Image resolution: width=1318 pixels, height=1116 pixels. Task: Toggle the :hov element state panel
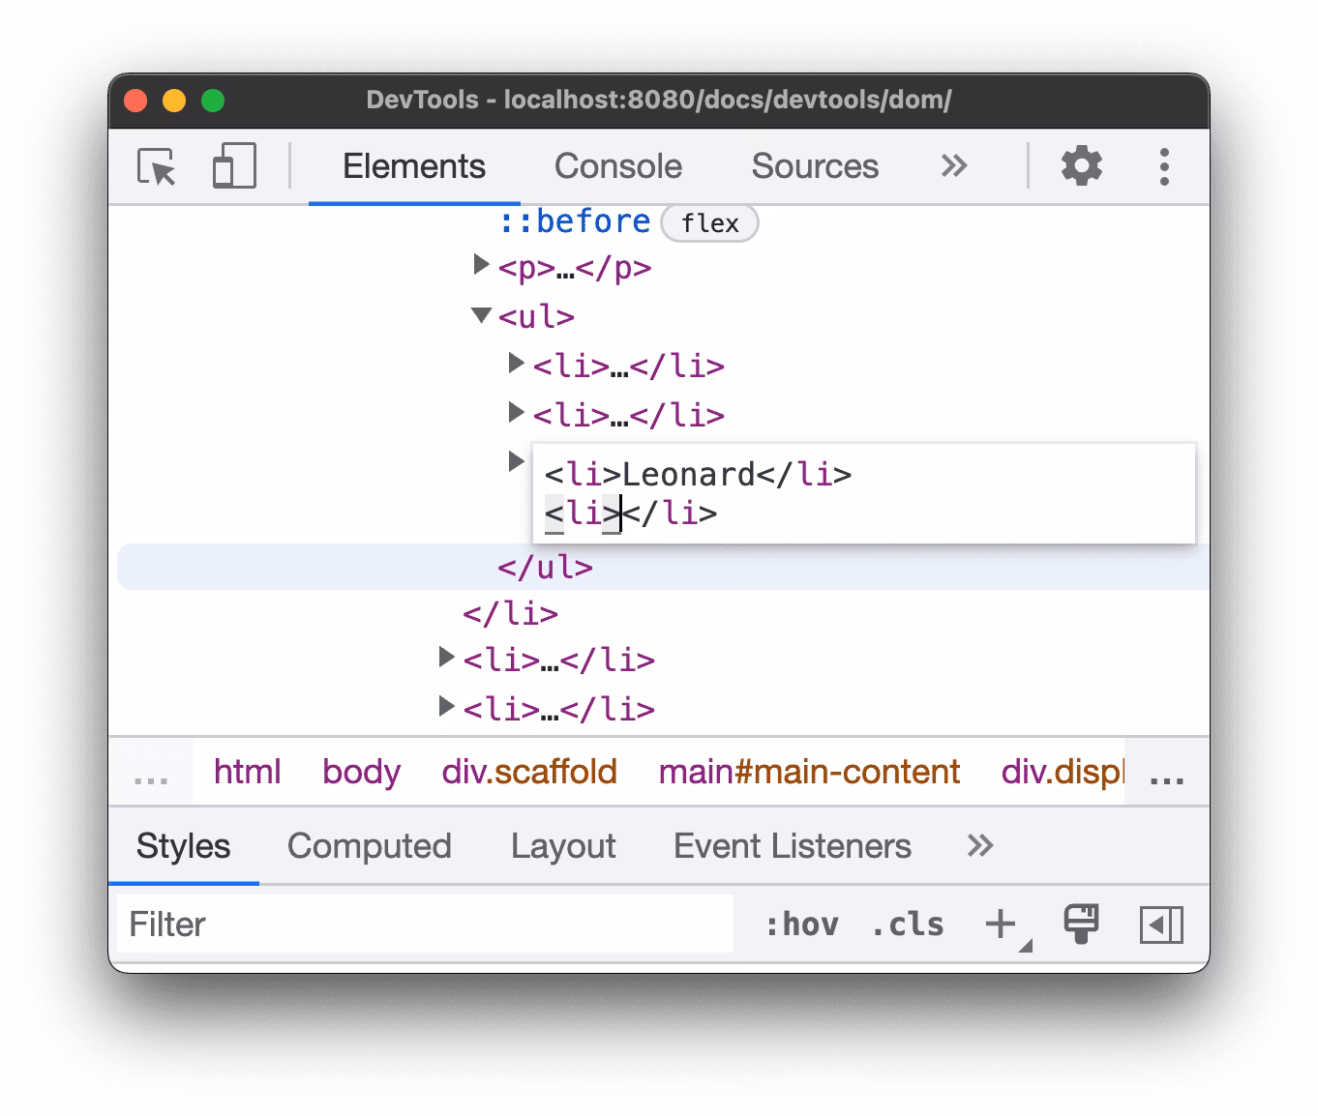[x=801, y=925]
